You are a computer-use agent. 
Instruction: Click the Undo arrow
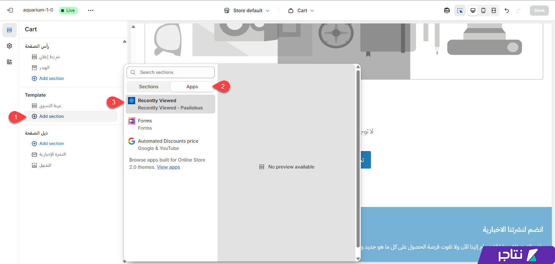(507, 10)
